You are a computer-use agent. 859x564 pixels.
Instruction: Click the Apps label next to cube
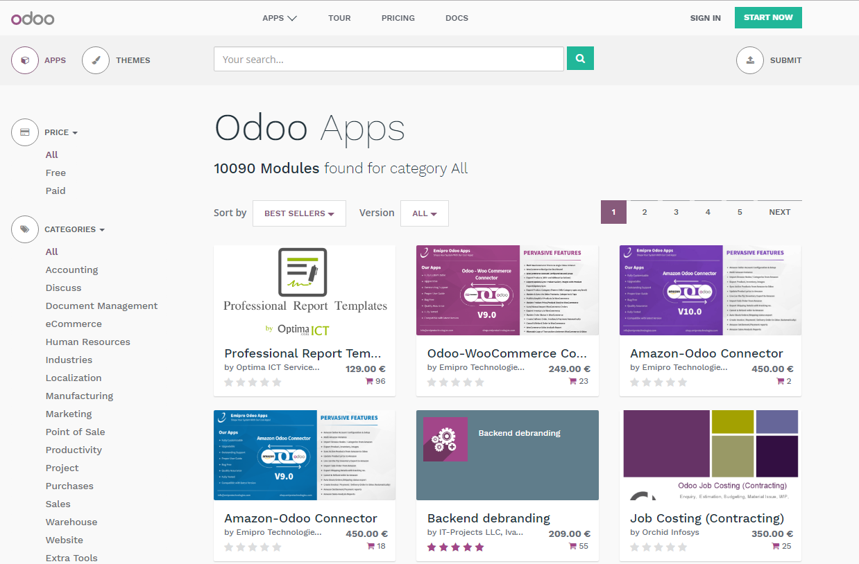[x=55, y=60]
